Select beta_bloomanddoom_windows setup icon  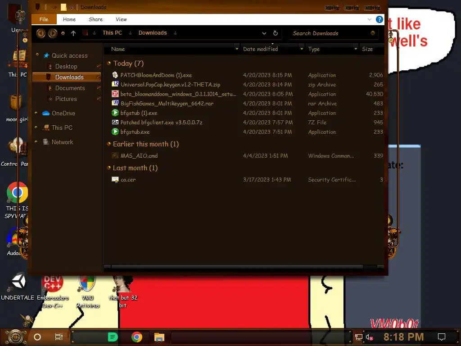[115, 94]
